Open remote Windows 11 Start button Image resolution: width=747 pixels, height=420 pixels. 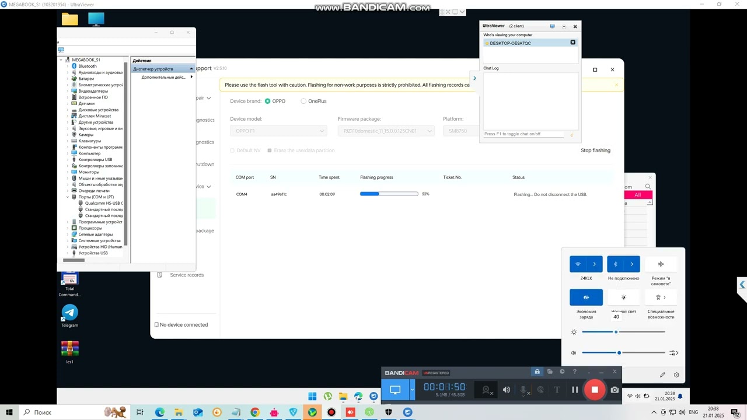[312, 397]
